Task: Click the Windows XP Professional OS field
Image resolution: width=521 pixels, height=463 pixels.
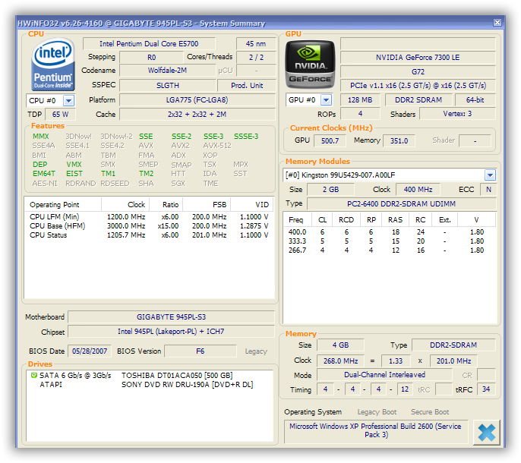Action: click(x=376, y=431)
